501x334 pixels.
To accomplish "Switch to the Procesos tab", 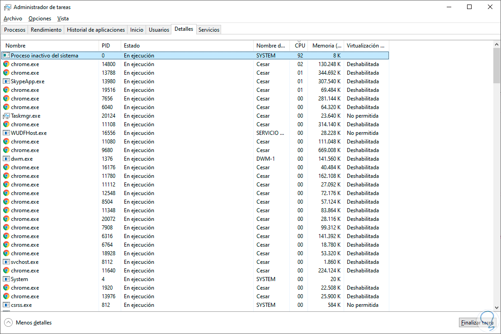I will (15, 30).
